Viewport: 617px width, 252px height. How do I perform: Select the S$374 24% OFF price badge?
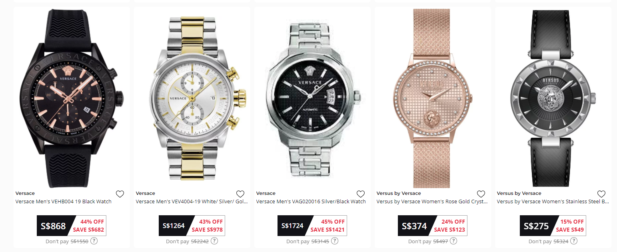pos(433,226)
